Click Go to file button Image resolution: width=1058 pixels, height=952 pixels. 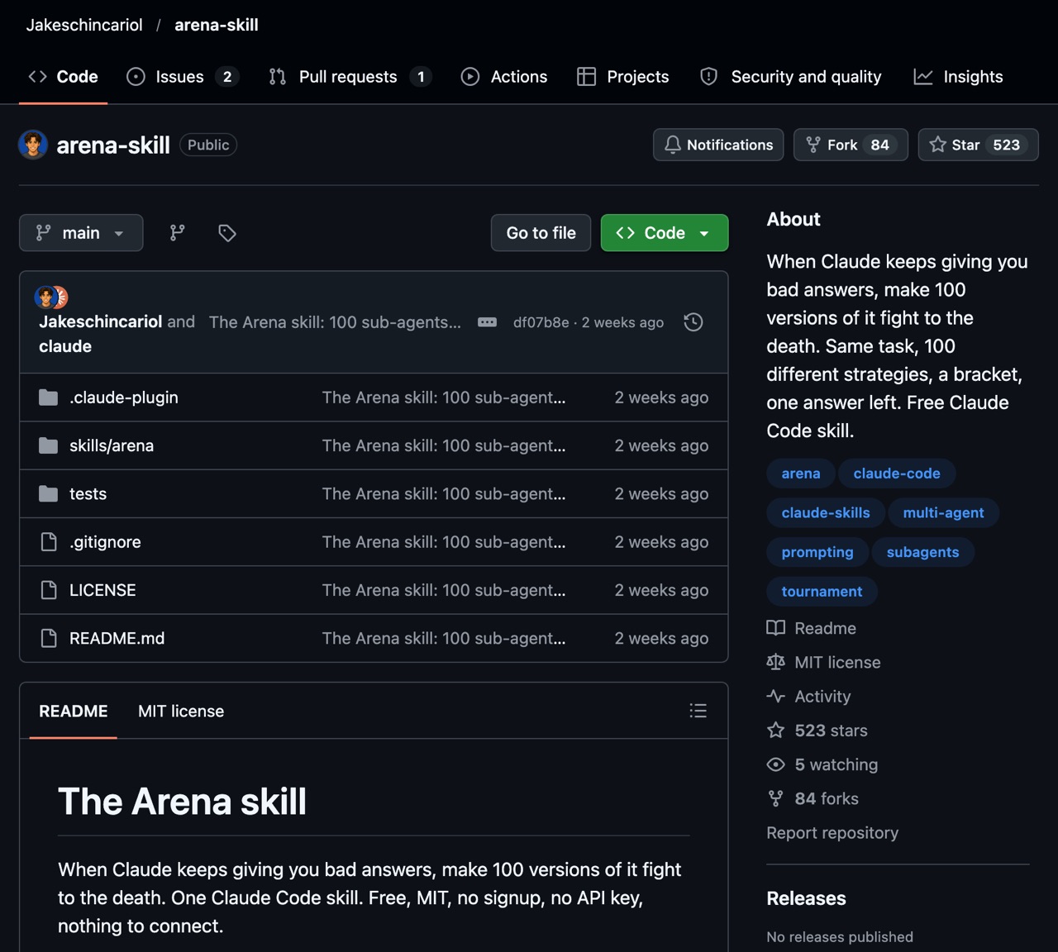pos(541,233)
